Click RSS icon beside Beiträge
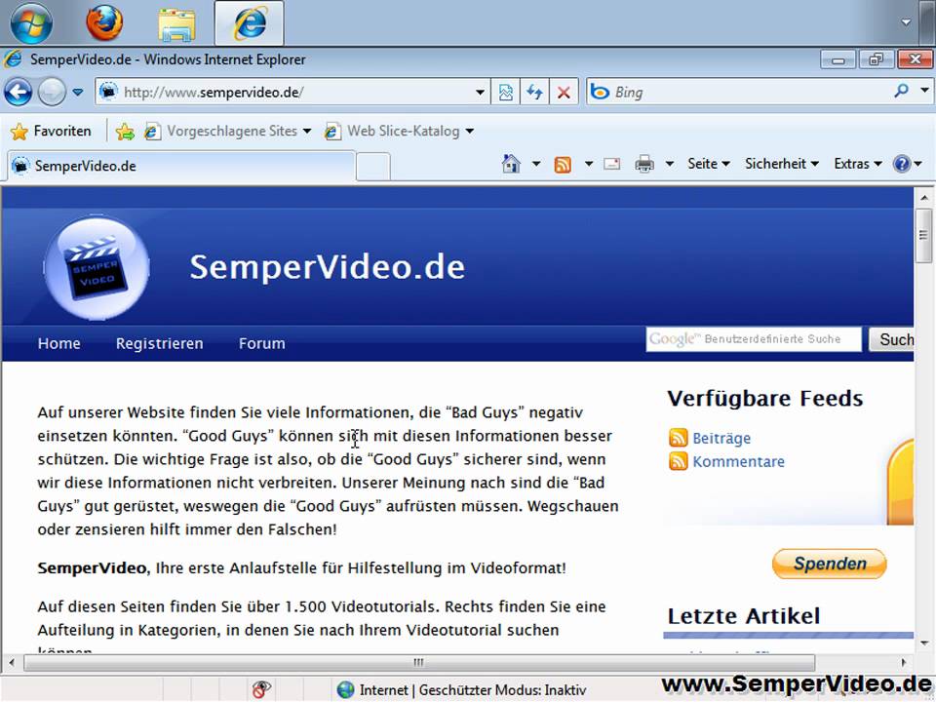The image size is (936, 702). tap(679, 438)
